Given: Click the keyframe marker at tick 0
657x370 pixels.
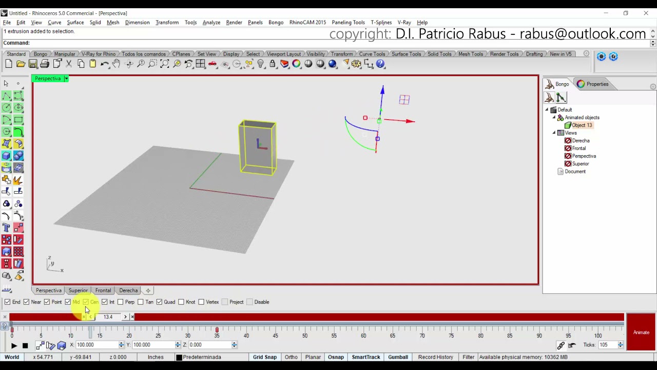Looking at the screenshot, I should point(12,329).
